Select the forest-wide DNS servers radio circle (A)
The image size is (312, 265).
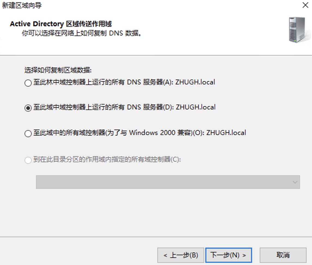pos(28,83)
